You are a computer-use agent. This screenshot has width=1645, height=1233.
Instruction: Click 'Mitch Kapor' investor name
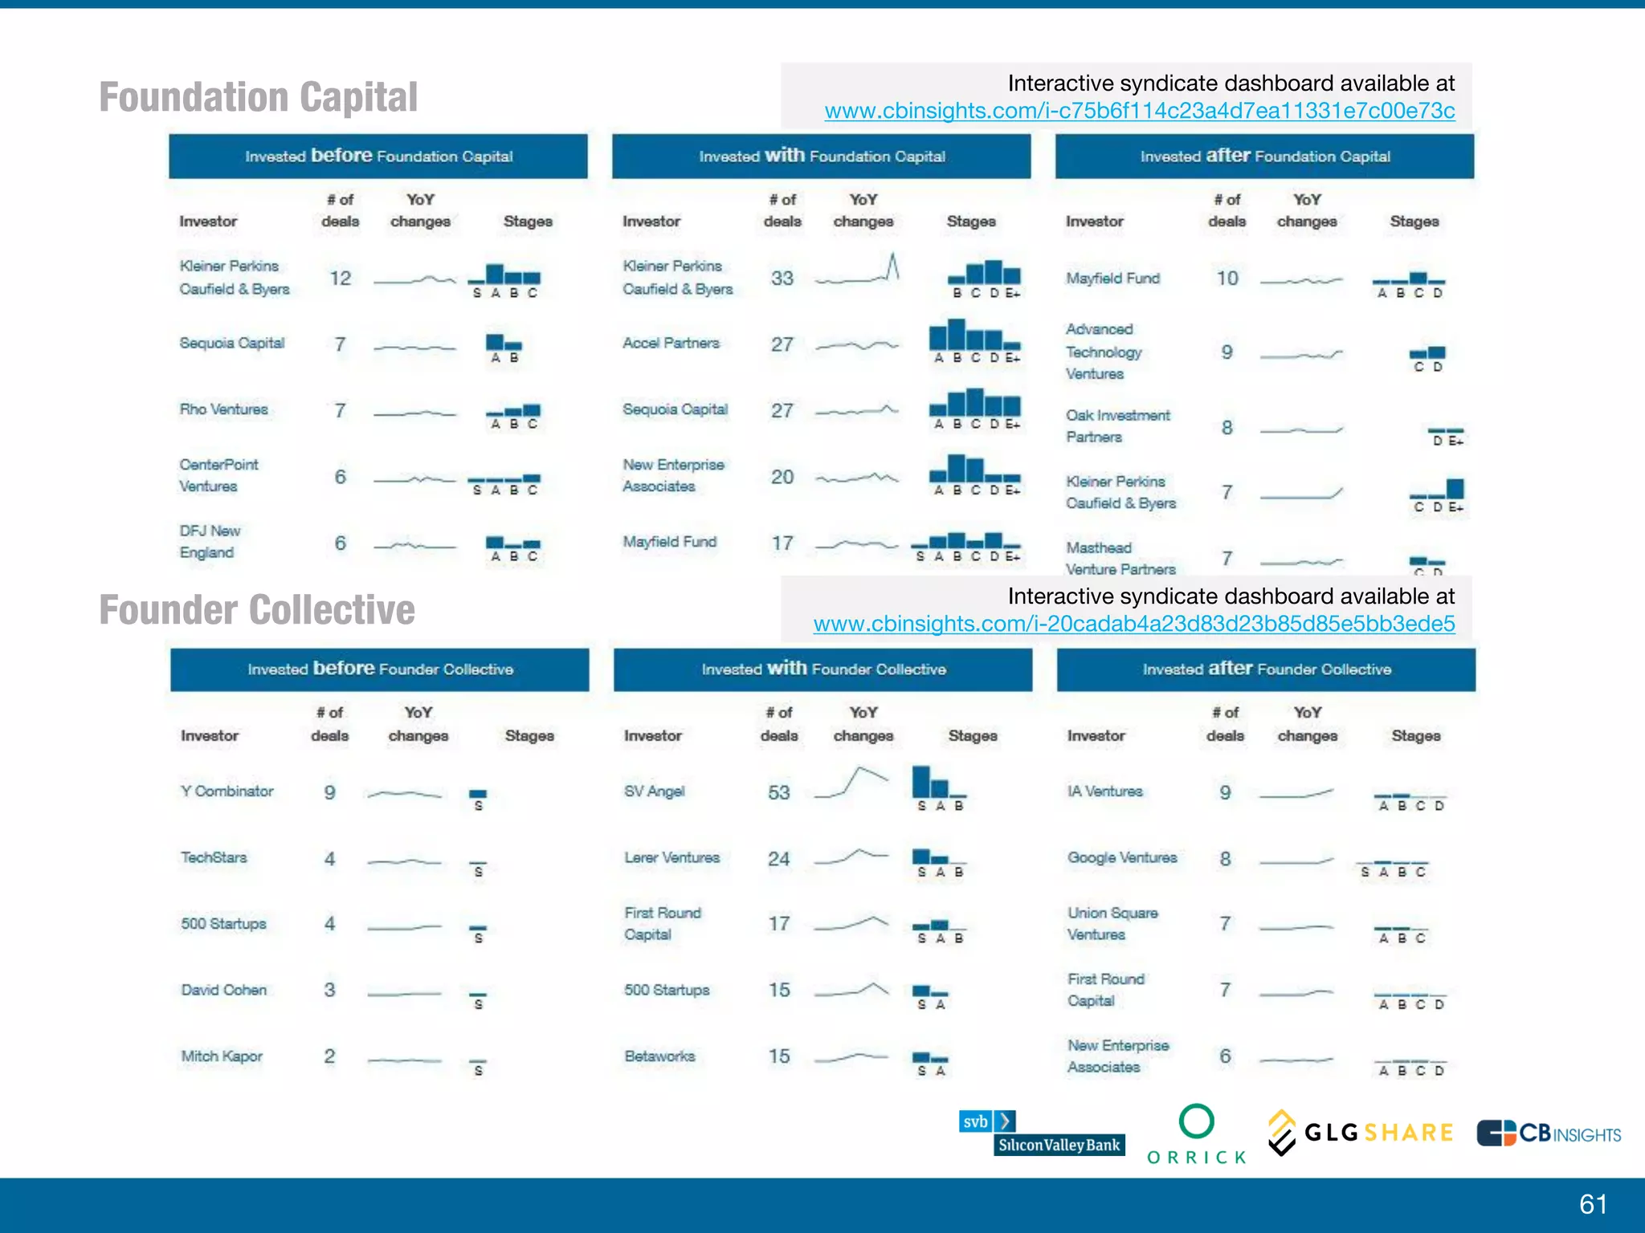222,1056
